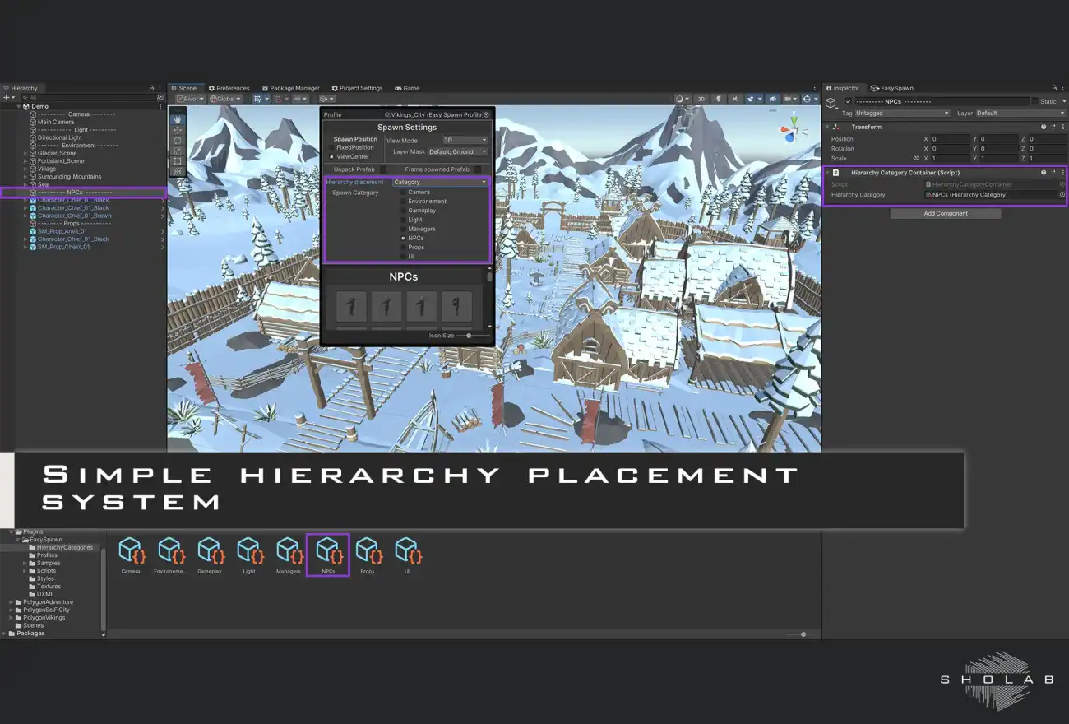Select the Rect tool in Scene toolbar
Viewport: 1069px width, 724px height.
click(178, 161)
